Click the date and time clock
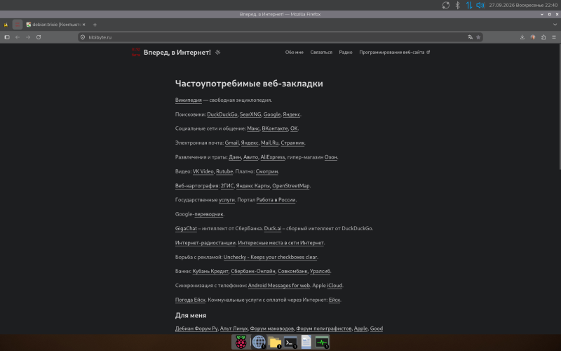The width and height of the screenshot is (561, 351). [x=523, y=5]
